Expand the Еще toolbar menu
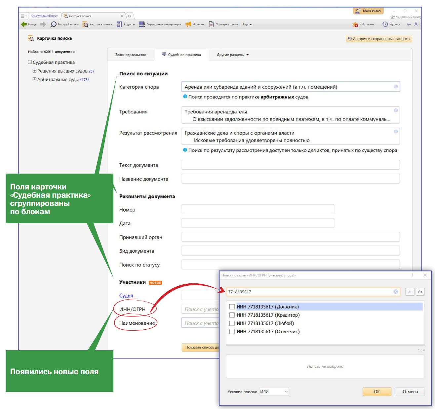Image resolution: width=435 pixels, height=409 pixels. [x=247, y=24]
